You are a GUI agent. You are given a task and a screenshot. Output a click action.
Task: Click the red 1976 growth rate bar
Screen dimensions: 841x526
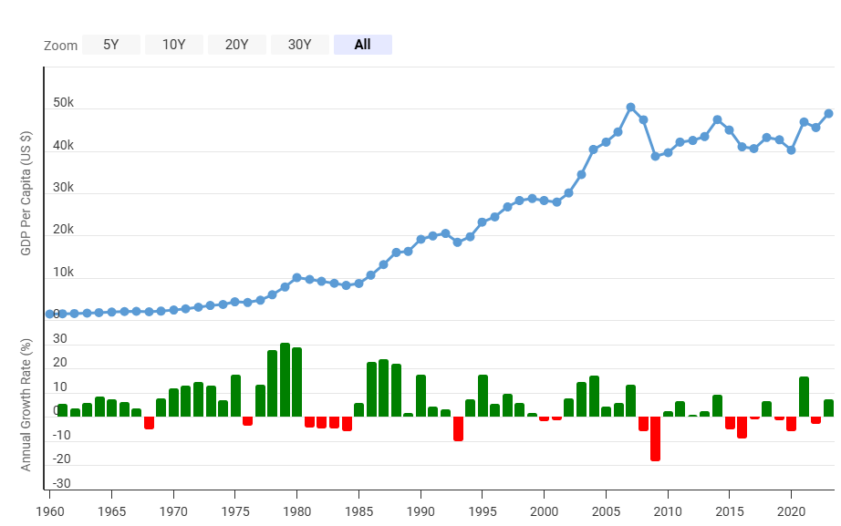247,421
